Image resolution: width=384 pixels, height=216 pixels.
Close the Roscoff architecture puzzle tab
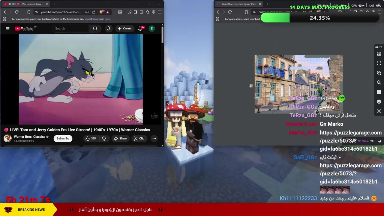click(260, 4)
